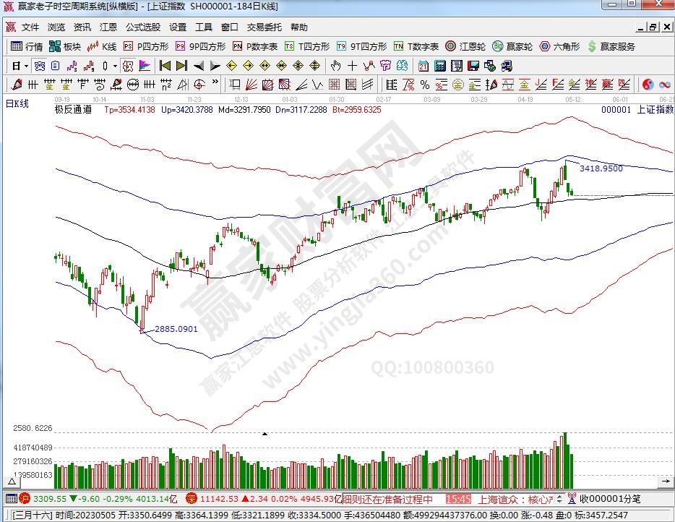This screenshot has height=522, width=675.
Task: Select the hand pan tool
Action: 335,66
